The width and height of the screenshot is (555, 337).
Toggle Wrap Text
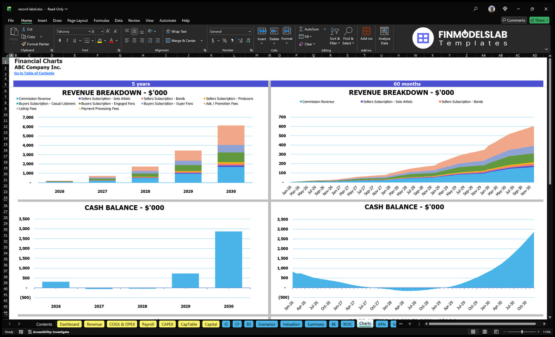[177, 31]
